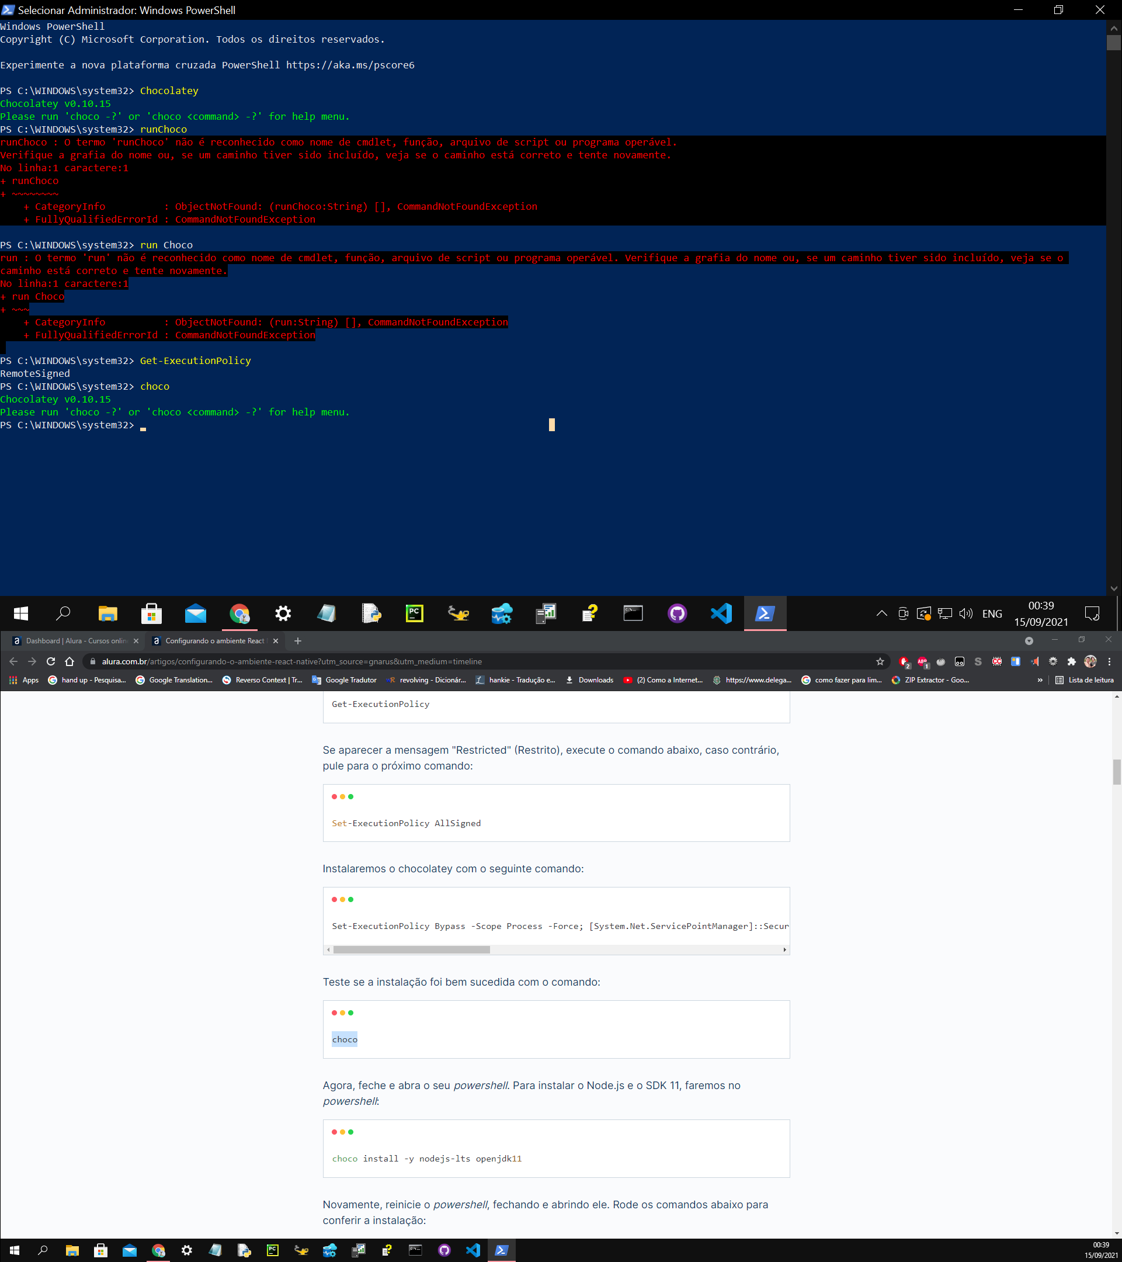Open Chrome's three-dot menu
The height and width of the screenshot is (1262, 1122).
click(x=1110, y=661)
